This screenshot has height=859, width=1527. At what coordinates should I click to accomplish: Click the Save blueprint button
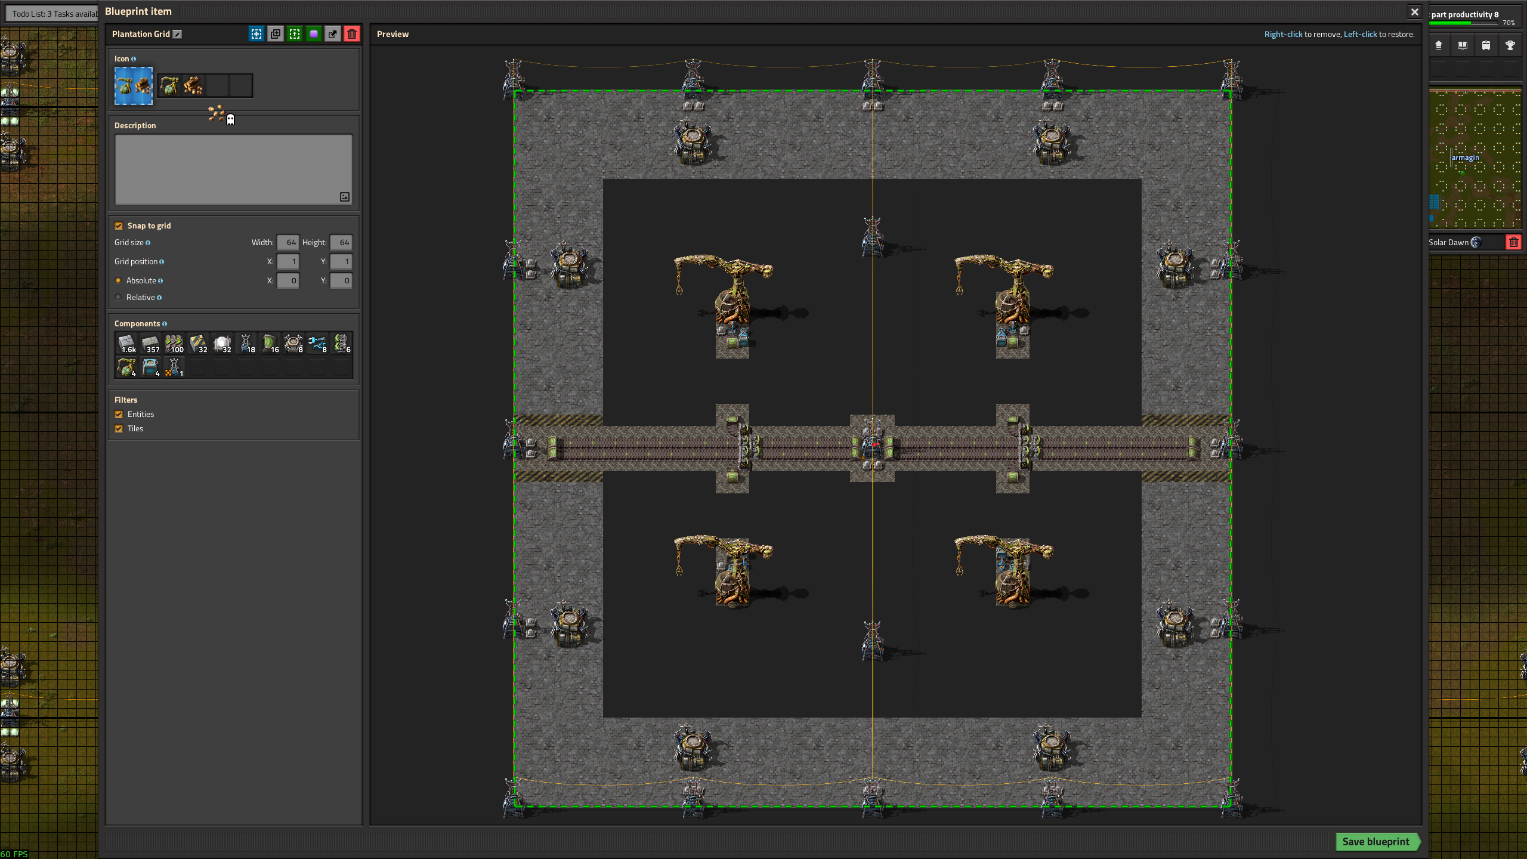(x=1376, y=842)
